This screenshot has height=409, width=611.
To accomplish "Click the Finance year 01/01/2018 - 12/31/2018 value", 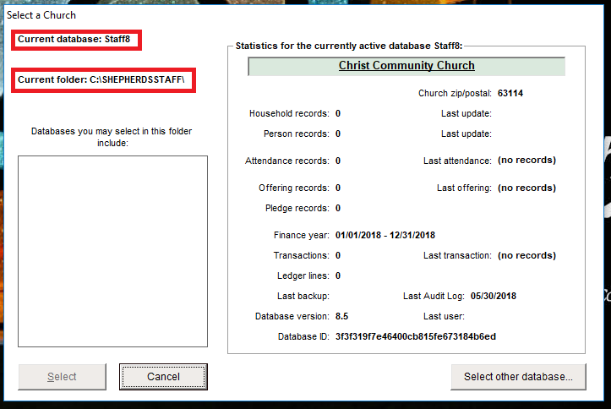I will [x=385, y=235].
